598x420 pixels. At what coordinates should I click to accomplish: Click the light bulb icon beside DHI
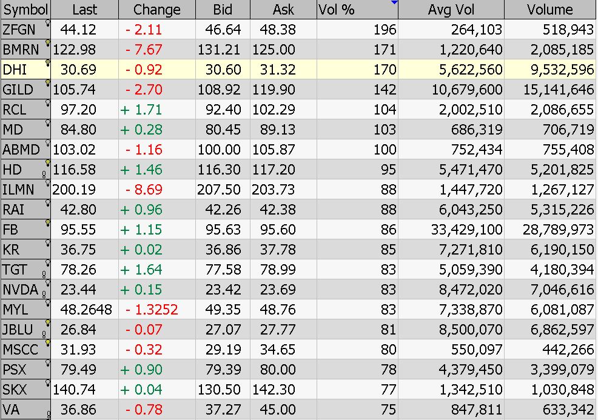48,63
